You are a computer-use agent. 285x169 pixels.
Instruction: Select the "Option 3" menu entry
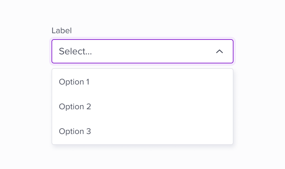(75, 131)
